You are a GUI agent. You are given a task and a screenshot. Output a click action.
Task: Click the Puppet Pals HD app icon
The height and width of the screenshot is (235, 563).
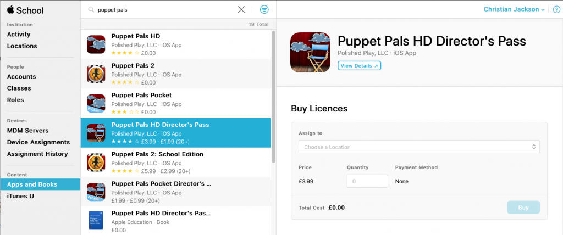click(x=96, y=44)
